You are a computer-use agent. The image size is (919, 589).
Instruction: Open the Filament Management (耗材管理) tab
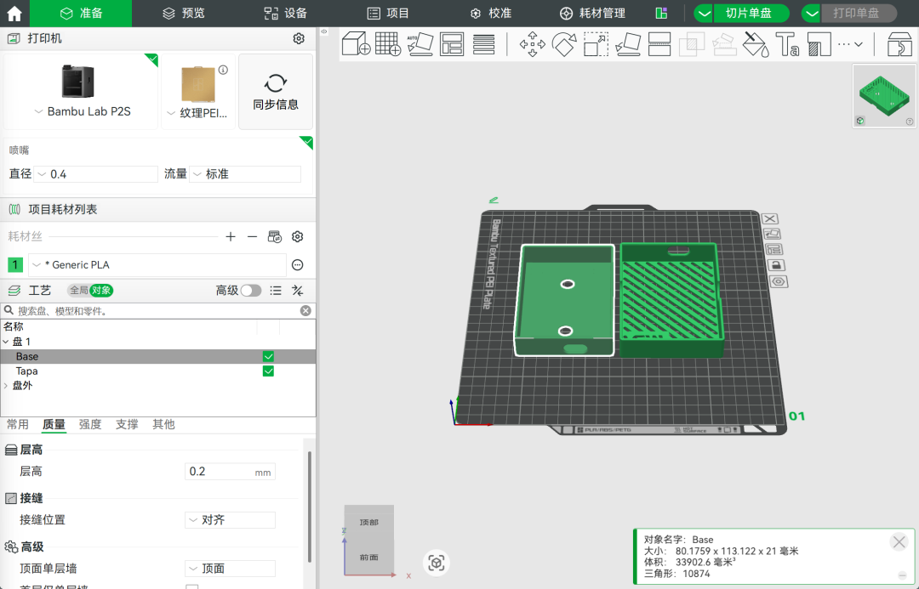click(592, 13)
